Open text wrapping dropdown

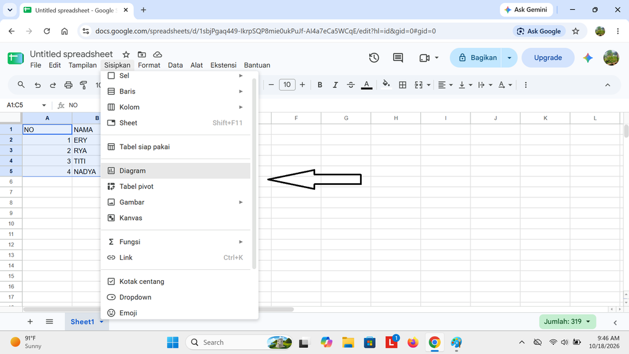tap(485, 85)
